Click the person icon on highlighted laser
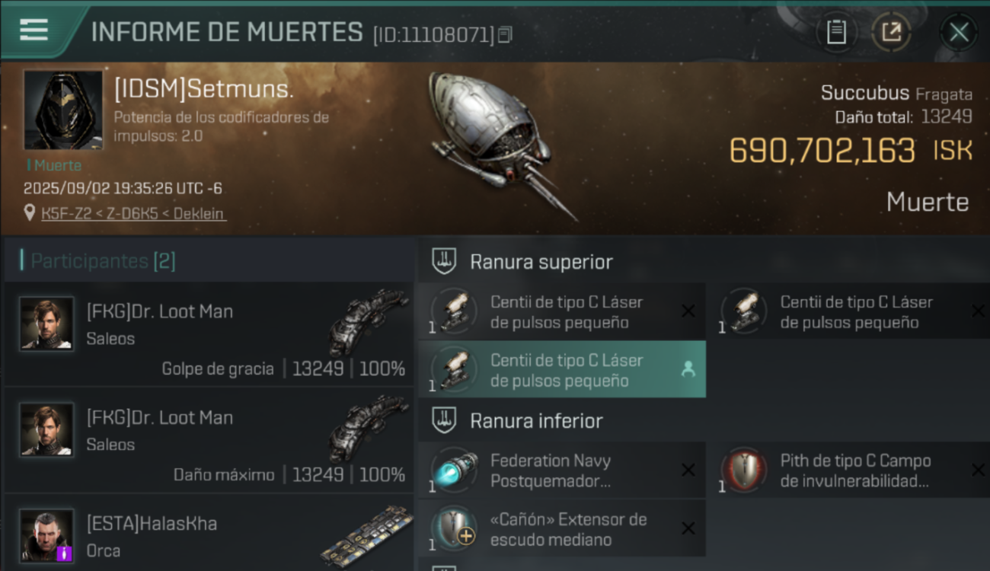Image resolution: width=990 pixels, height=571 pixels. click(688, 369)
